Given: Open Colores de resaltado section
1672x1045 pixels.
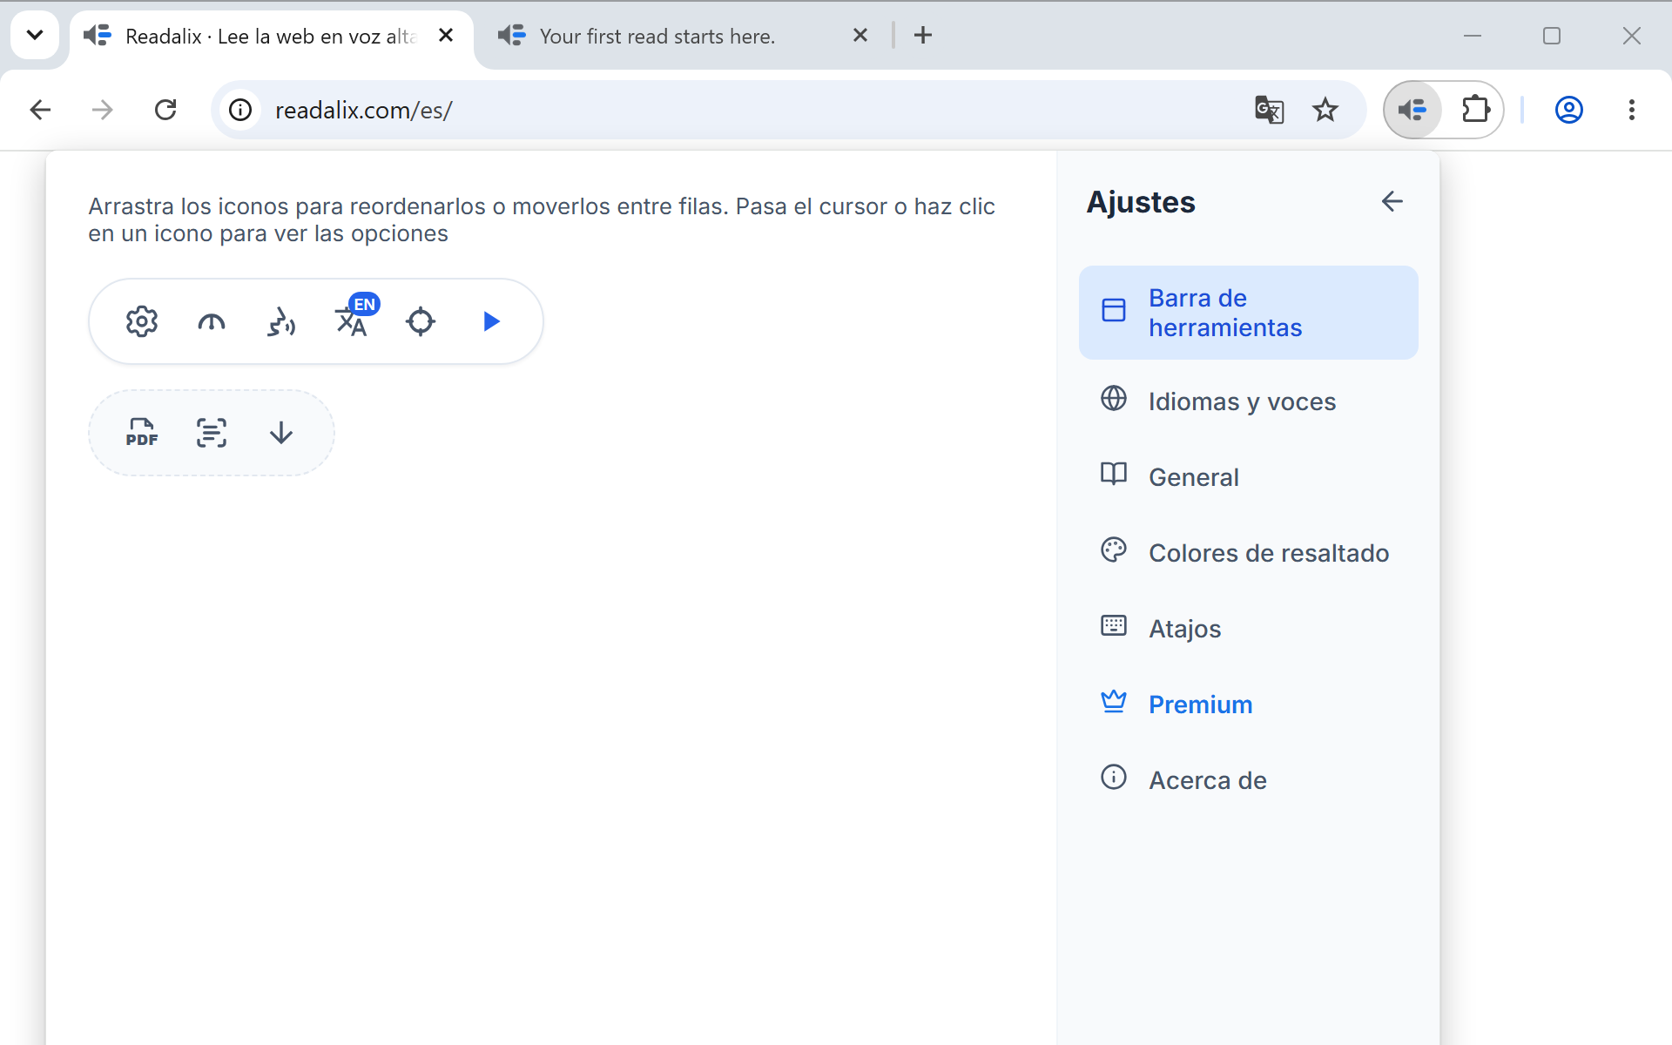Looking at the screenshot, I should coord(1248,553).
